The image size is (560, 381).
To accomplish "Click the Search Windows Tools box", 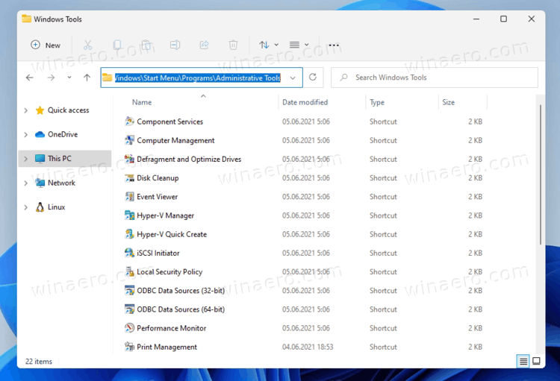I will [x=435, y=78].
